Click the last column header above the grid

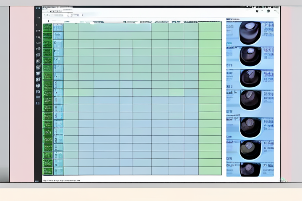(x=210, y=21)
